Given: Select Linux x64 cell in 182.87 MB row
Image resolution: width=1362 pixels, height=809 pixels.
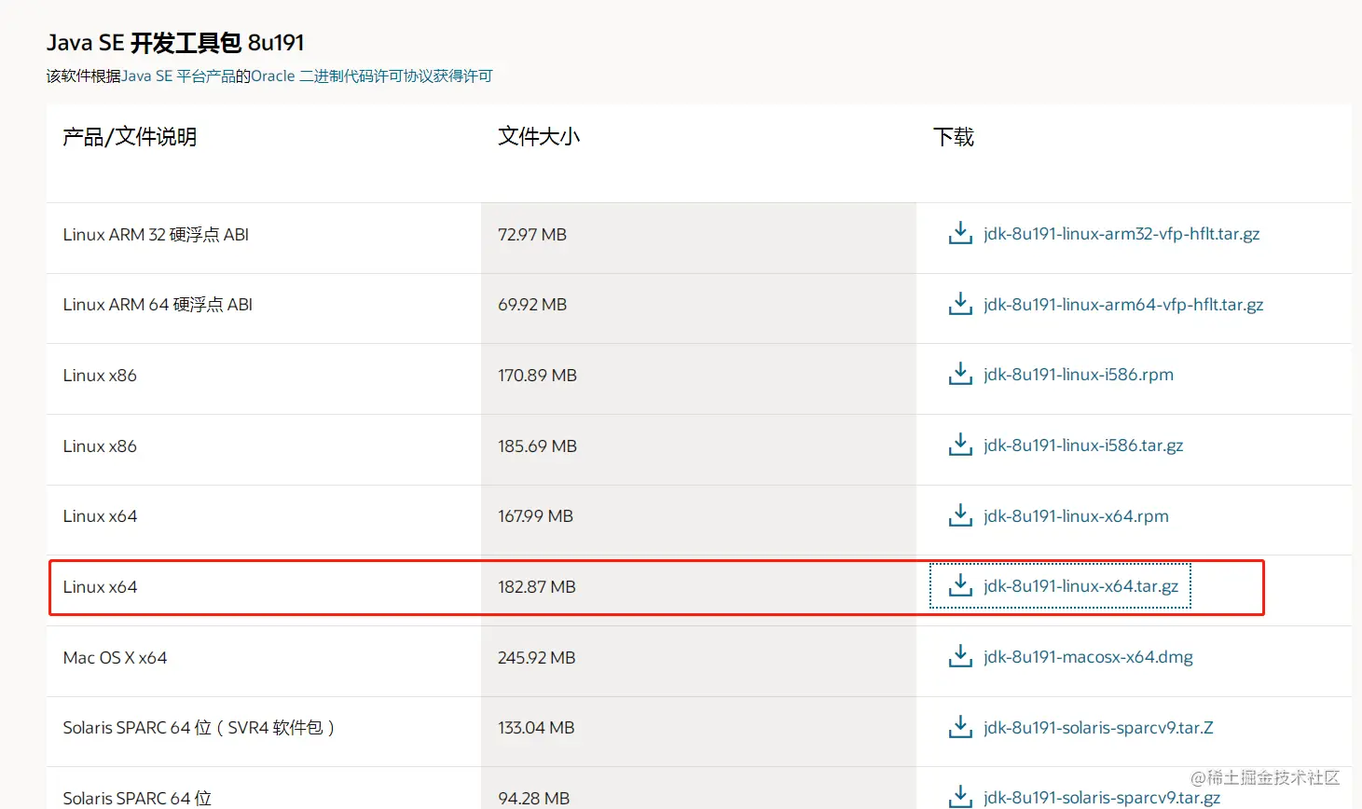Looking at the screenshot, I should [100, 587].
